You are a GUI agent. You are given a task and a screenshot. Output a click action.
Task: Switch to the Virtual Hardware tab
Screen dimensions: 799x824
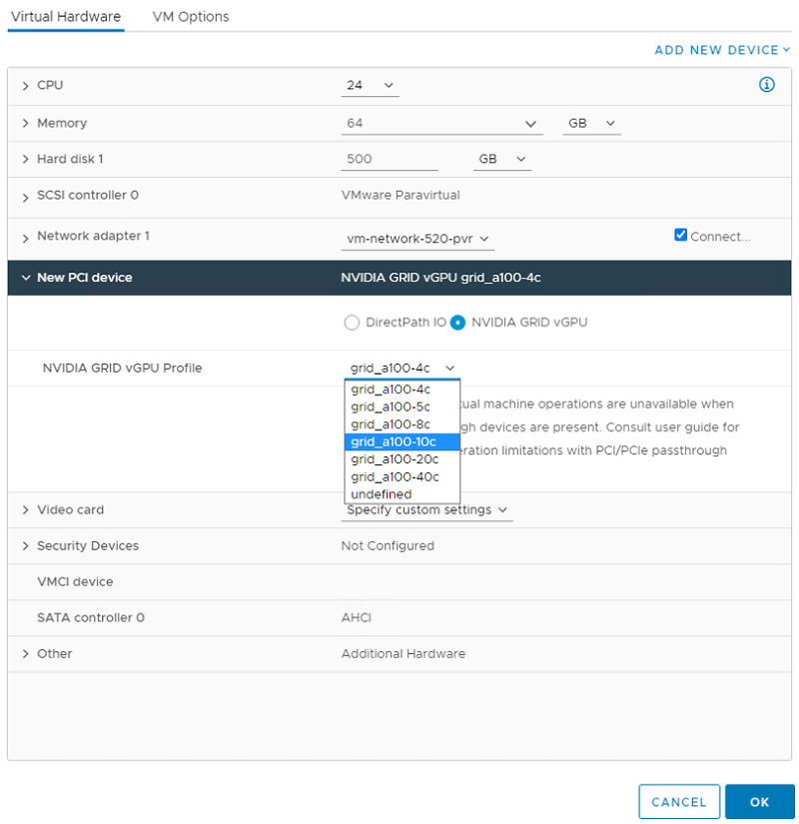pyautogui.click(x=66, y=17)
